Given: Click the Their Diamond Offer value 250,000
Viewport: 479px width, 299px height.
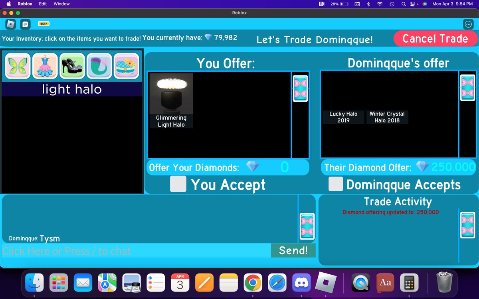Looking at the screenshot, I should 453,167.
